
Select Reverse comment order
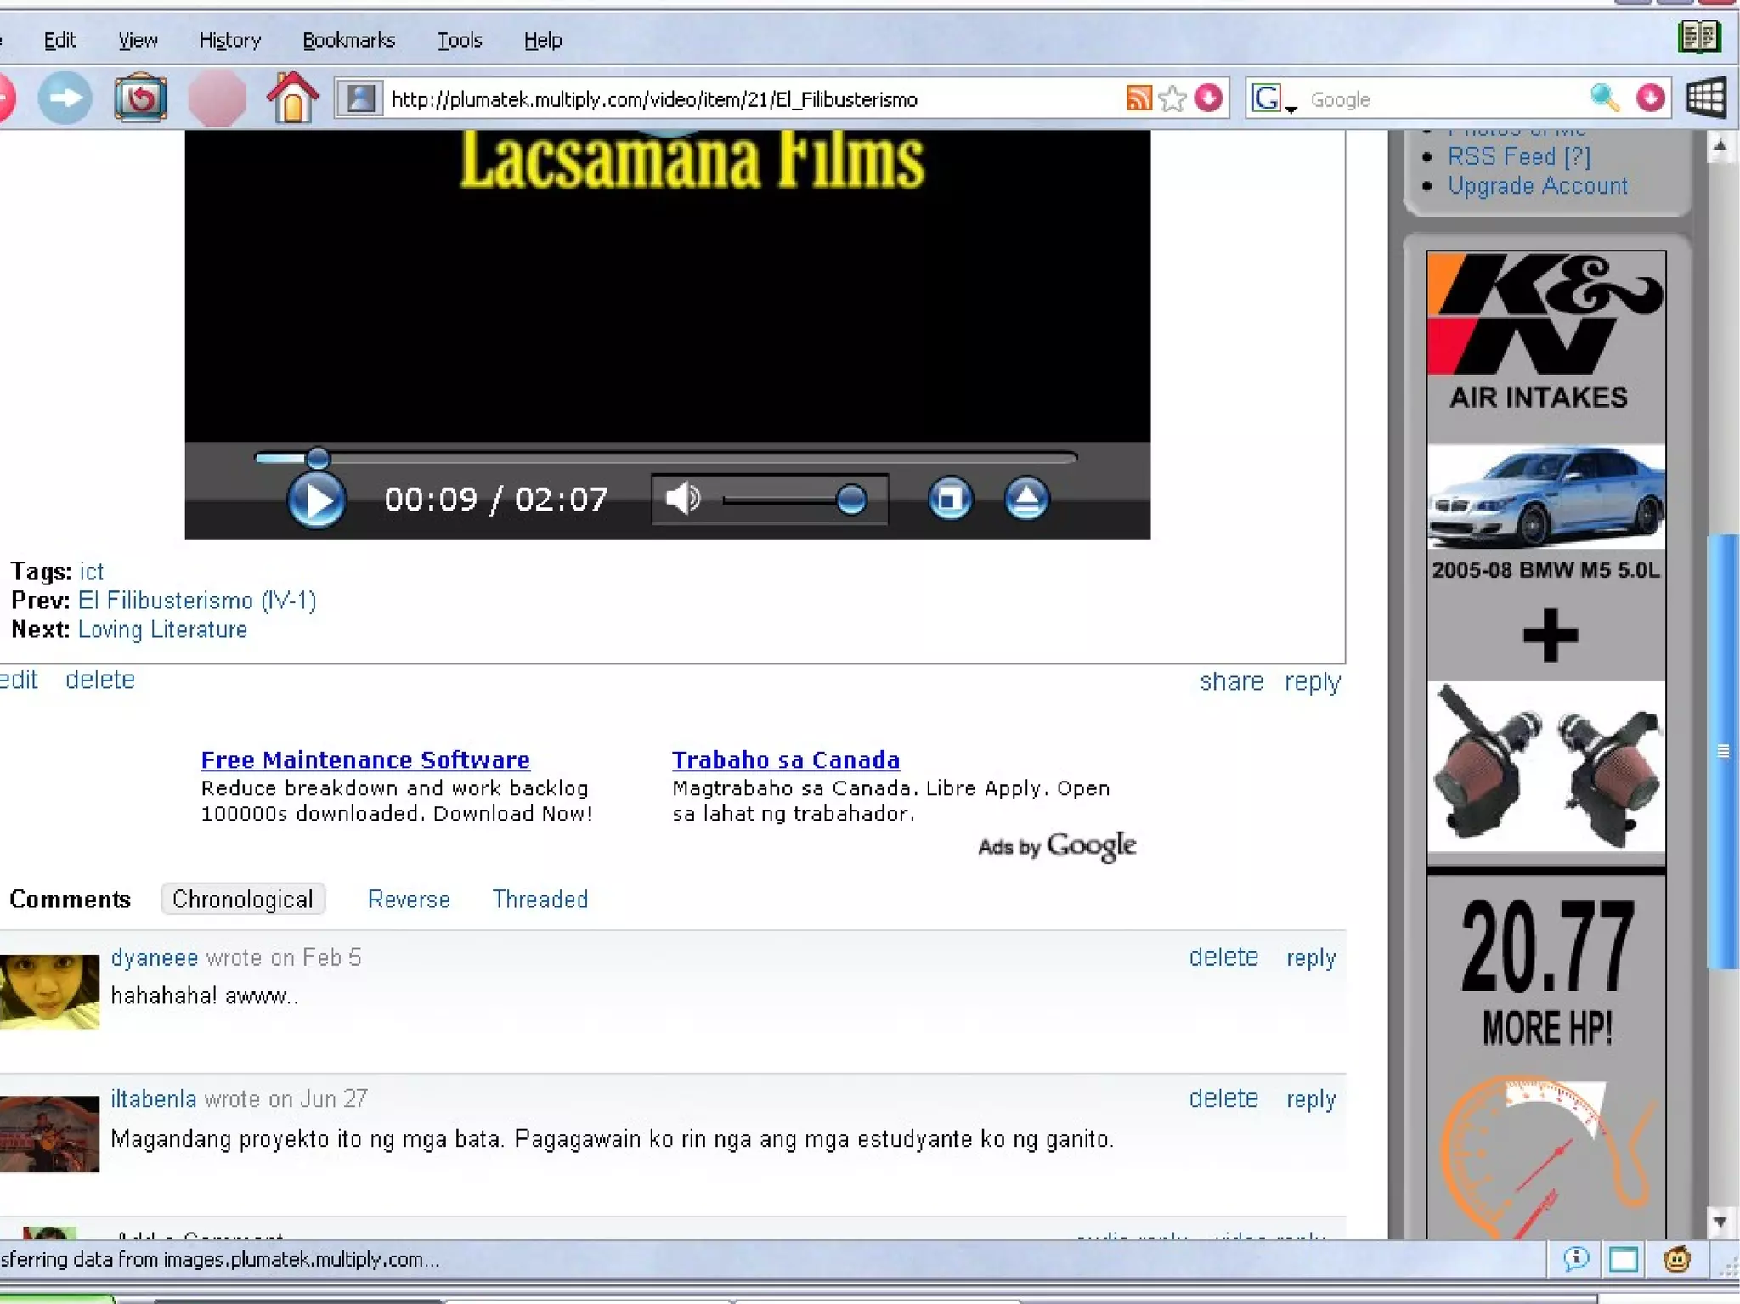tap(409, 899)
